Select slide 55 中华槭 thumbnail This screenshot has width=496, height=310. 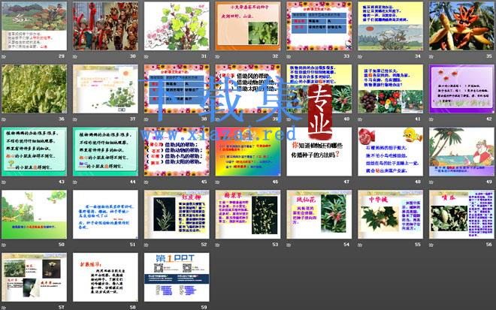pos(390,214)
